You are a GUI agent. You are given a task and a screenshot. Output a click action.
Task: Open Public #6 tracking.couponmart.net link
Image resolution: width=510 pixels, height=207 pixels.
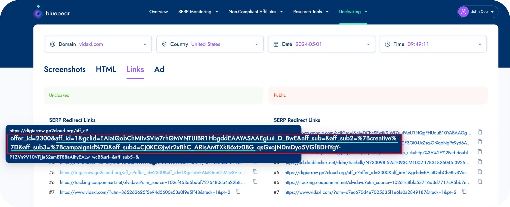pos(378,182)
